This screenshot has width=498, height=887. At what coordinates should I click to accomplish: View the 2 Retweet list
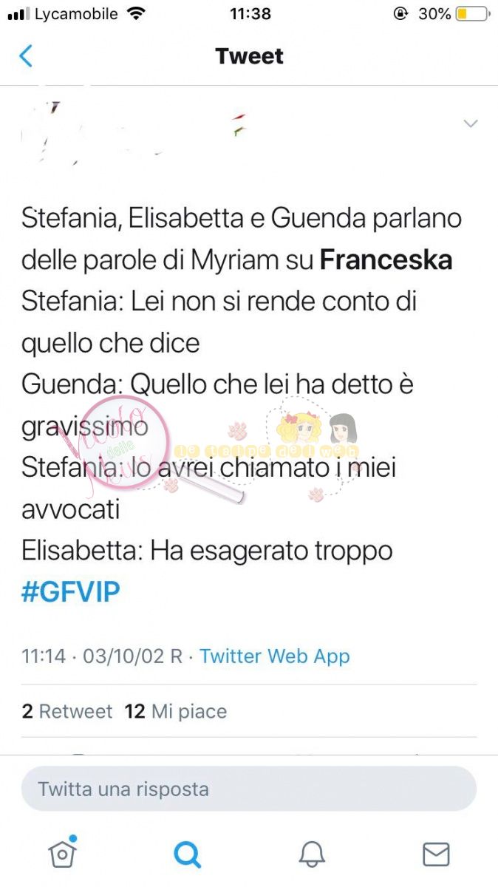coord(67,711)
